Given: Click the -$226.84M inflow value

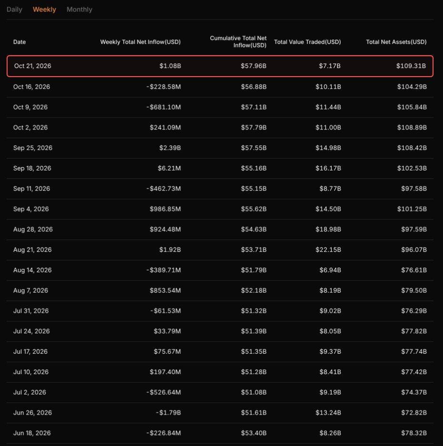Looking at the screenshot, I should 163,433.
